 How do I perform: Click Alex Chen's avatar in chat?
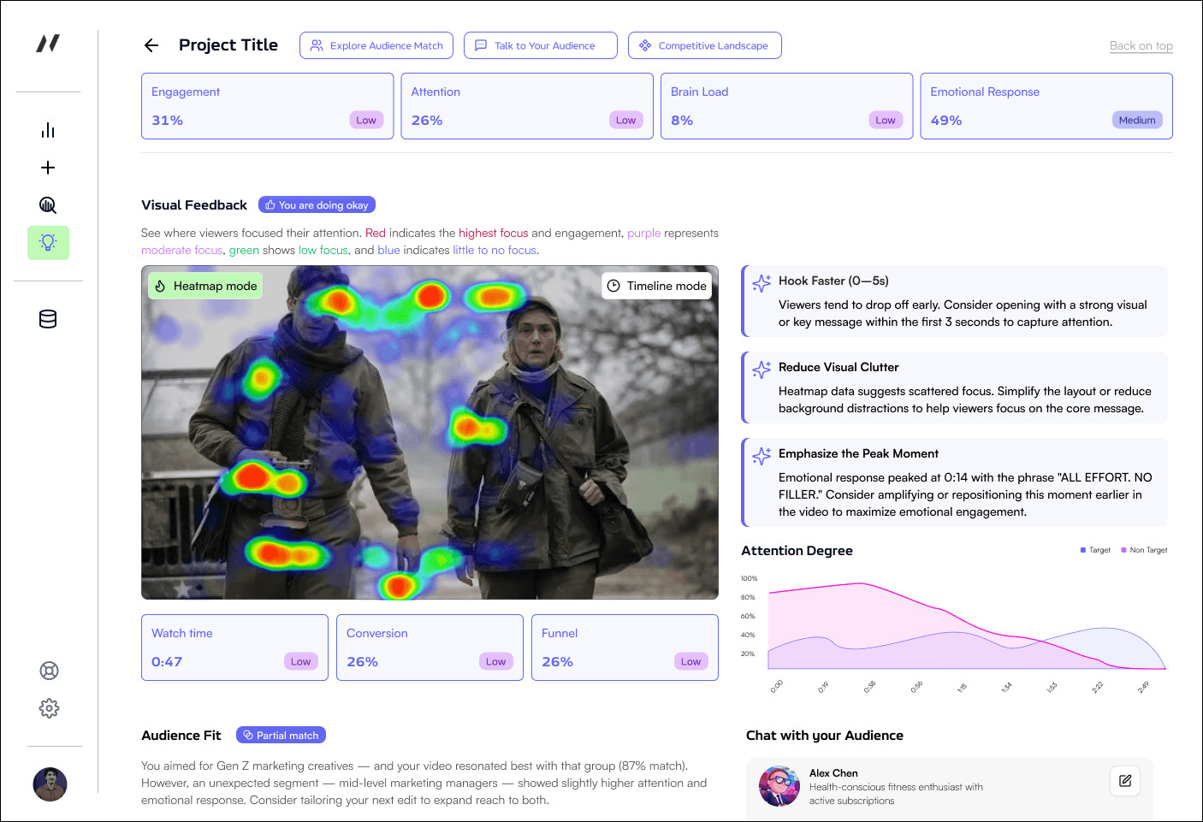779,786
